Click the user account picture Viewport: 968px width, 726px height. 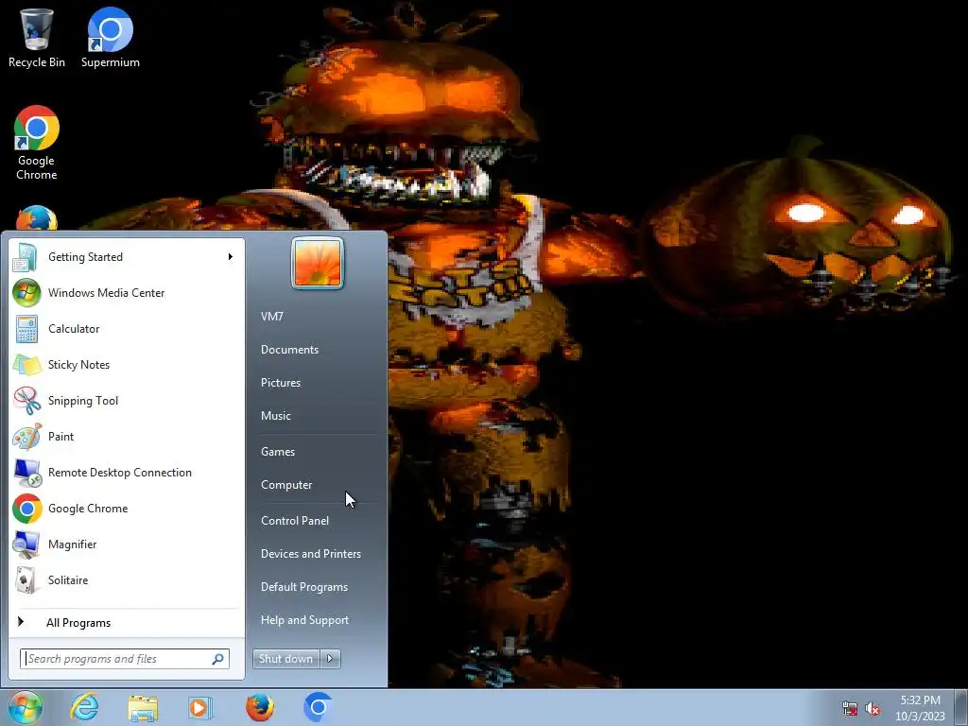pyautogui.click(x=318, y=263)
